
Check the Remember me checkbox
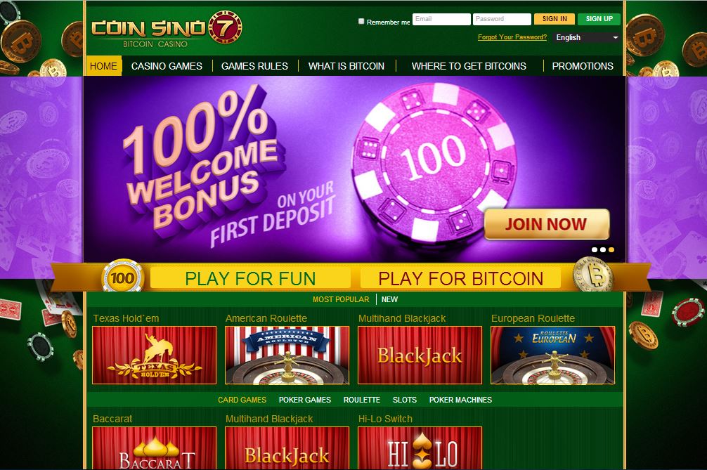click(361, 21)
